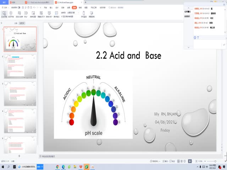Open the Transitions ribbon tab
The image size is (227, 170).
63,7
